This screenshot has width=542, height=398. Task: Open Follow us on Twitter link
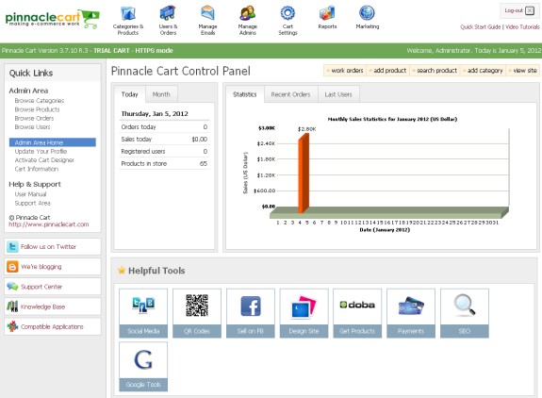48,246
